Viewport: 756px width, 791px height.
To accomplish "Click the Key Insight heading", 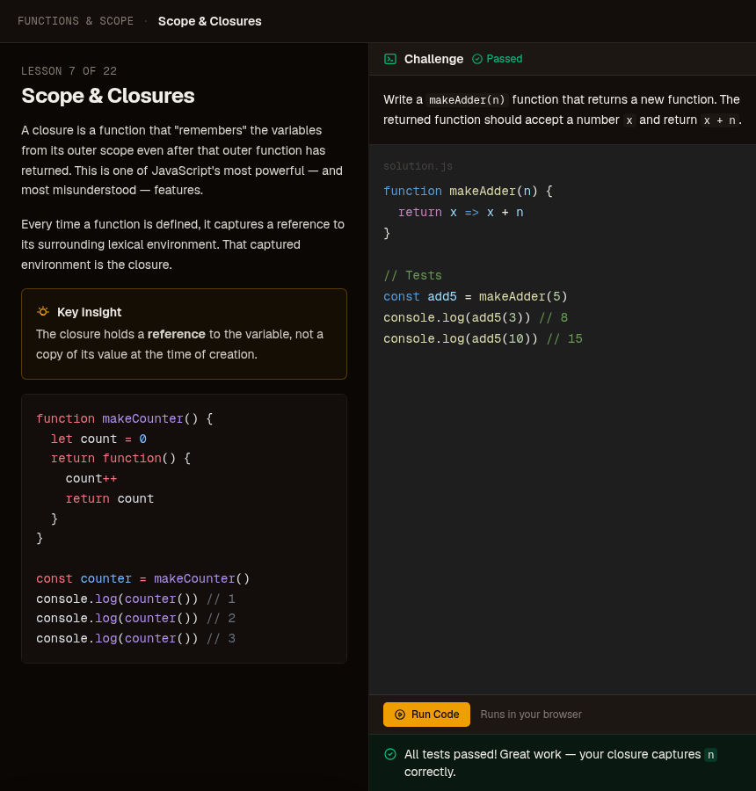I will (x=90, y=312).
